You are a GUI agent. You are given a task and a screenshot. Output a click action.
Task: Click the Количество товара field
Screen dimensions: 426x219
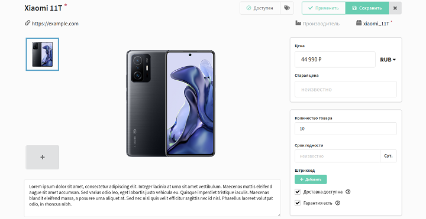coord(346,129)
